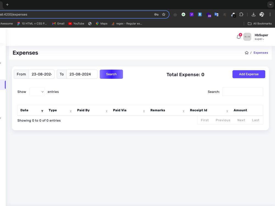This screenshot has width=275, height=206.
Task: Open the bug extension icon
Action: 224,15
